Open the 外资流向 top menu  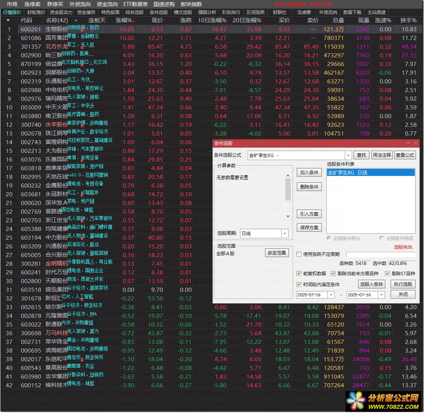(x=80, y=4)
